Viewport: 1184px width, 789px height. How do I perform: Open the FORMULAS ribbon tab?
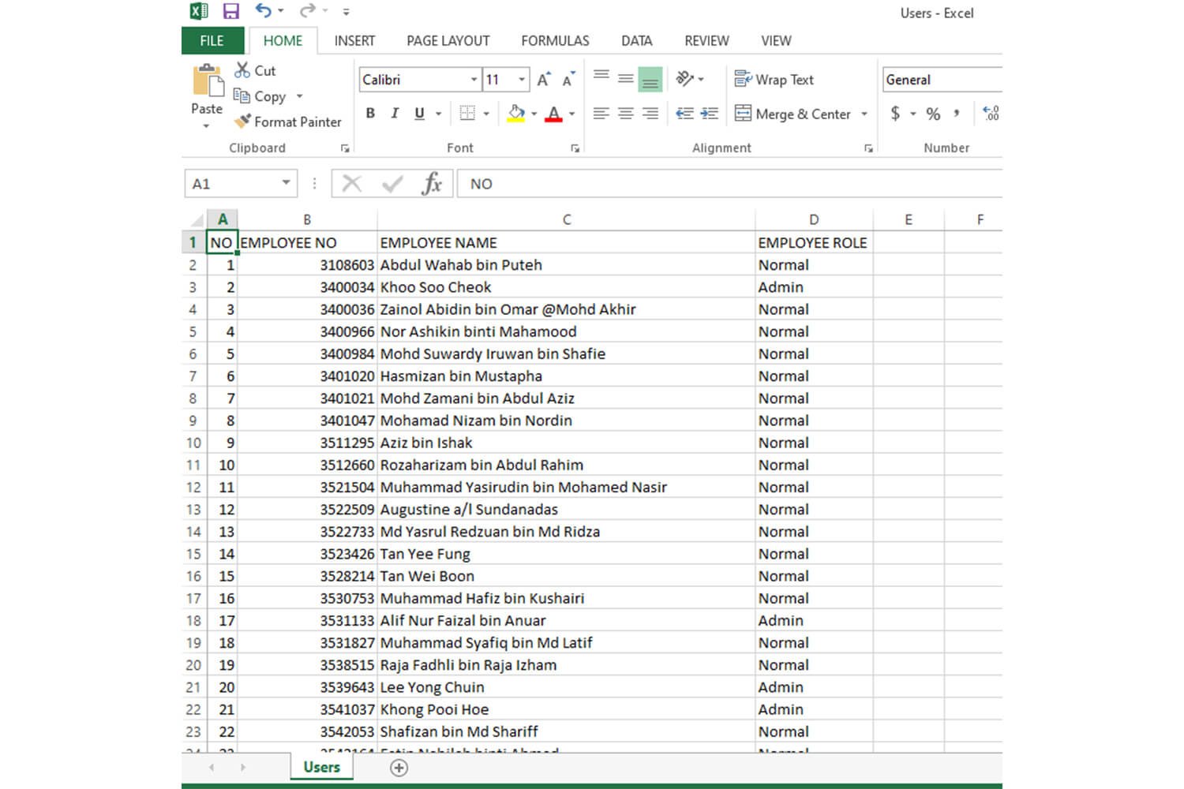tap(555, 41)
